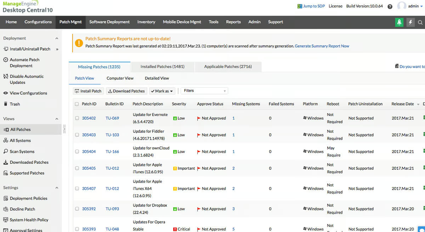Click the All Systems icon
Screen dimensions: 425x232
pos(6,140)
